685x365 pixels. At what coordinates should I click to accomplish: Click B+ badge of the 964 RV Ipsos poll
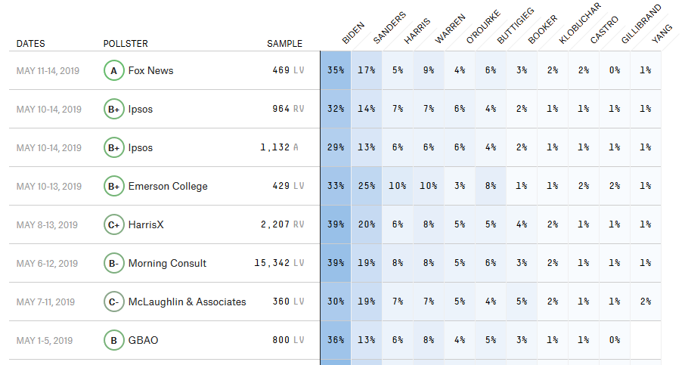[113, 110]
